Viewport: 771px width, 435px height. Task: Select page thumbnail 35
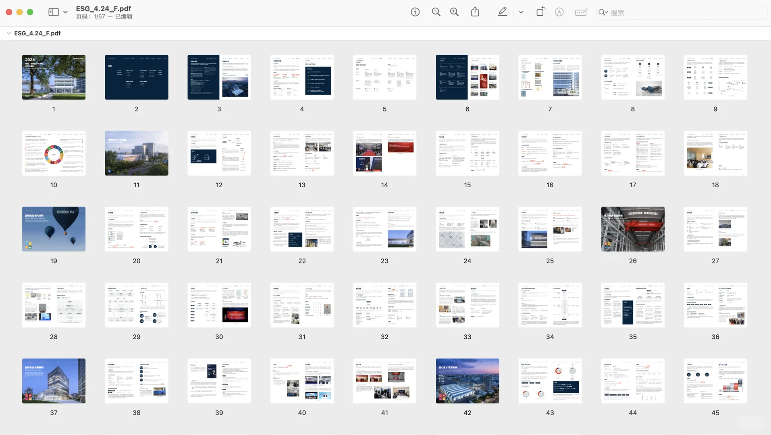[x=633, y=305]
